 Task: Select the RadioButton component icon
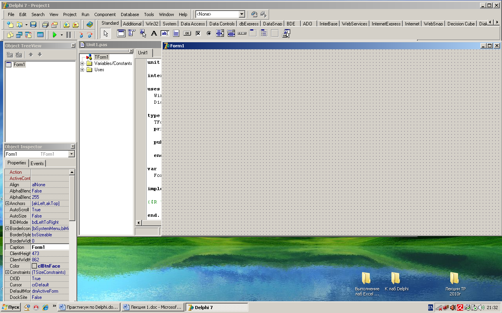click(x=209, y=34)
